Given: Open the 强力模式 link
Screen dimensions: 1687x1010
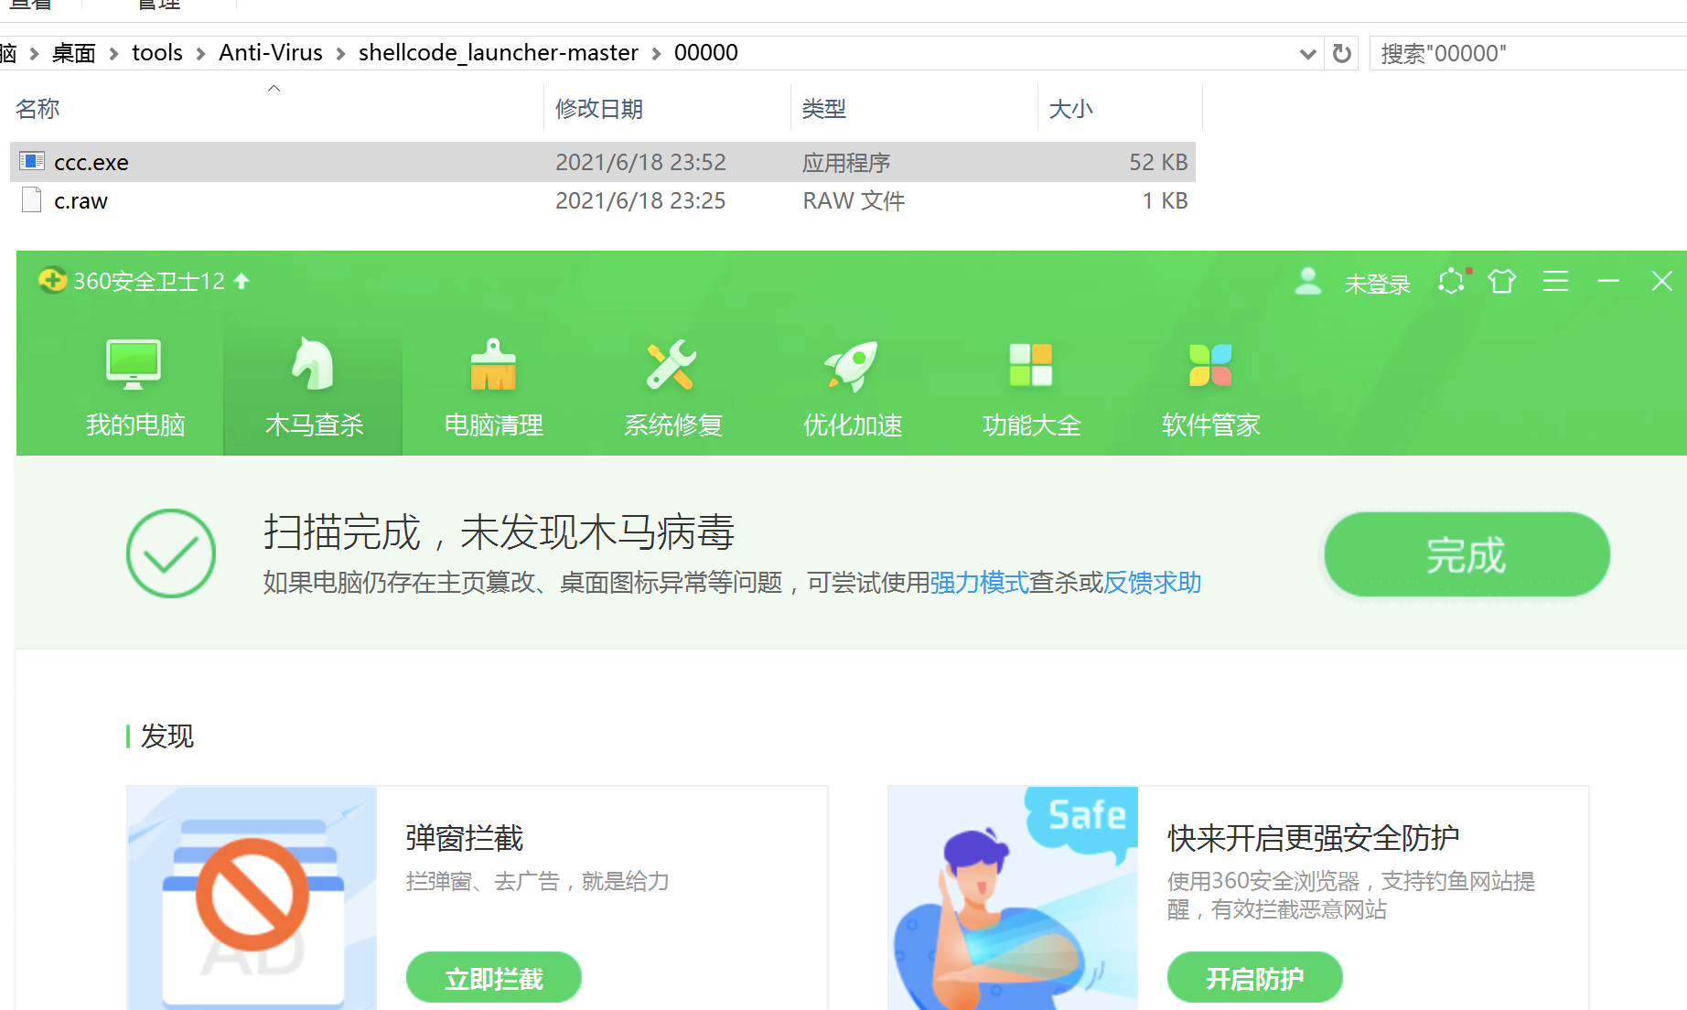Looking at the screenshot, I should (979, 582).
